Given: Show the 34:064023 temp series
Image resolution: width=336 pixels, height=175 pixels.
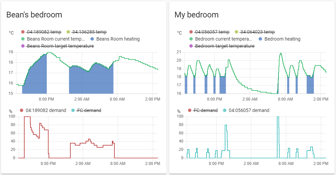Looking at the screenshot, I should pyautogui.click(x=258, y=32).
